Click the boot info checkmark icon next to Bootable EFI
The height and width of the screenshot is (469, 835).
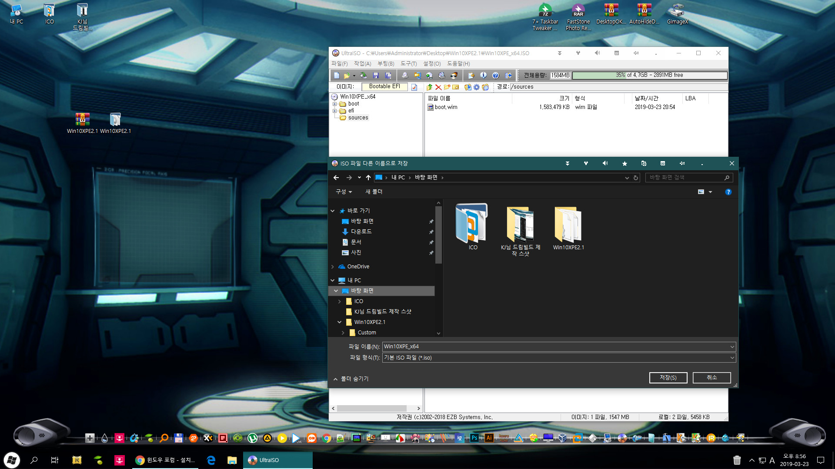point(414,87)
